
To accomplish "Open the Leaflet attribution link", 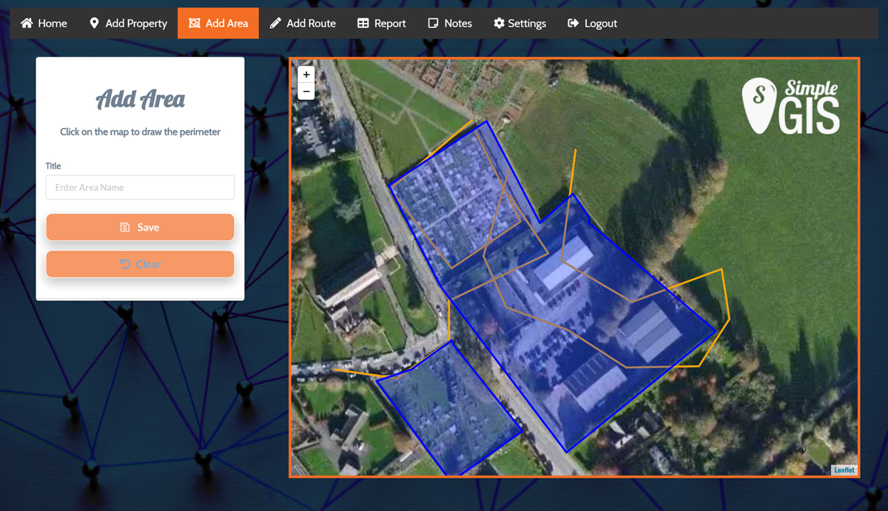I will [x=844, y=469].
